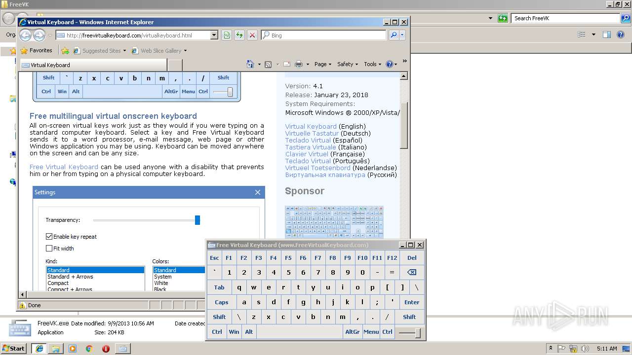Image resolution: width=632 pixels, height=355 pixels.
Task: Expand command bar overflow chevron
Action: click(404, 62)
